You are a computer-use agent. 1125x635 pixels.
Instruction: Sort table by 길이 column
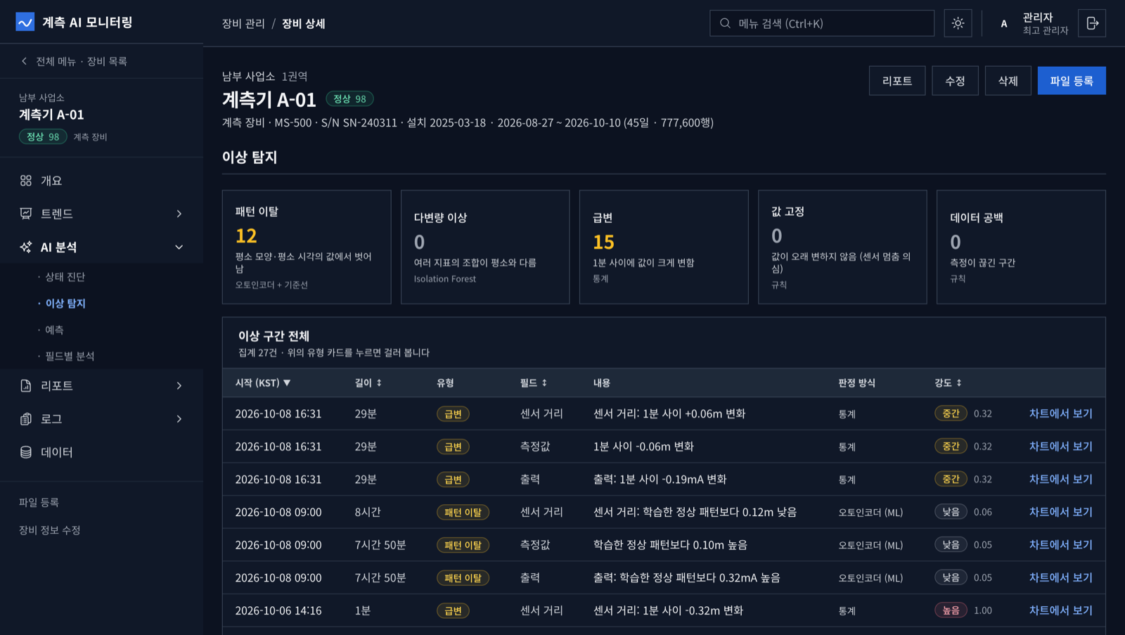click(x=368, y=383)
